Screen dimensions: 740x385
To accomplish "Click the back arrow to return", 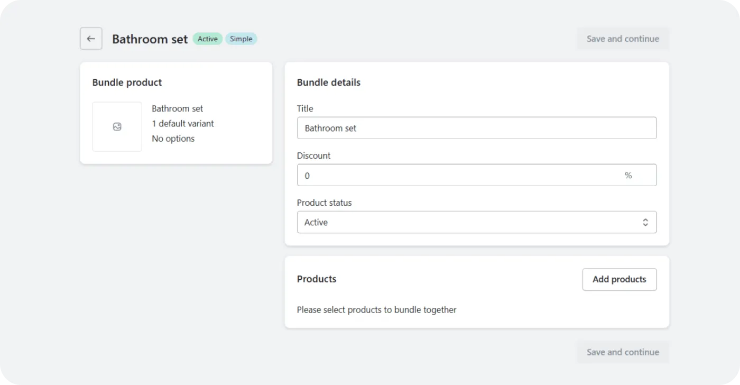I will (91, 38).
